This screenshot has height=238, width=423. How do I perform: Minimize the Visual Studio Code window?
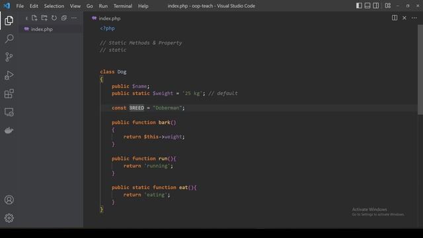(x=398, y=6)
